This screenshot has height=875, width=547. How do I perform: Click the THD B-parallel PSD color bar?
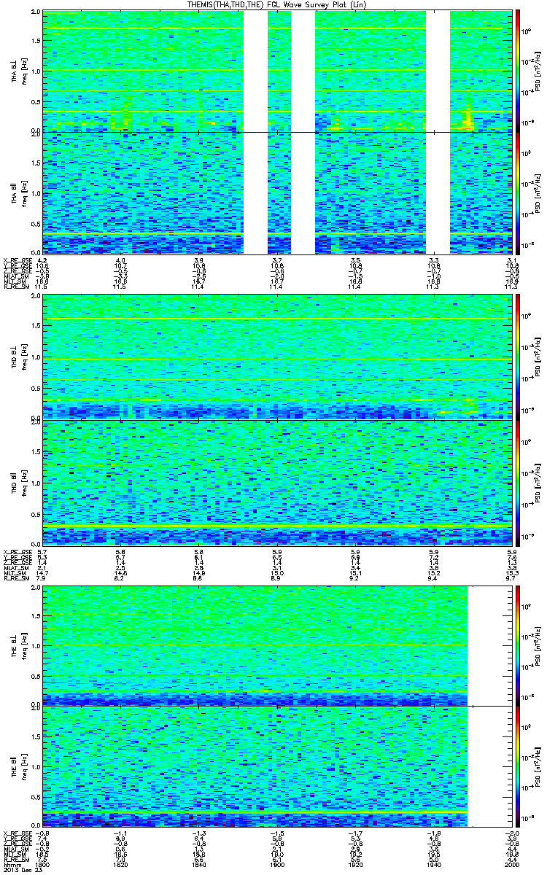pyautogui.click(x=519, y=482)
